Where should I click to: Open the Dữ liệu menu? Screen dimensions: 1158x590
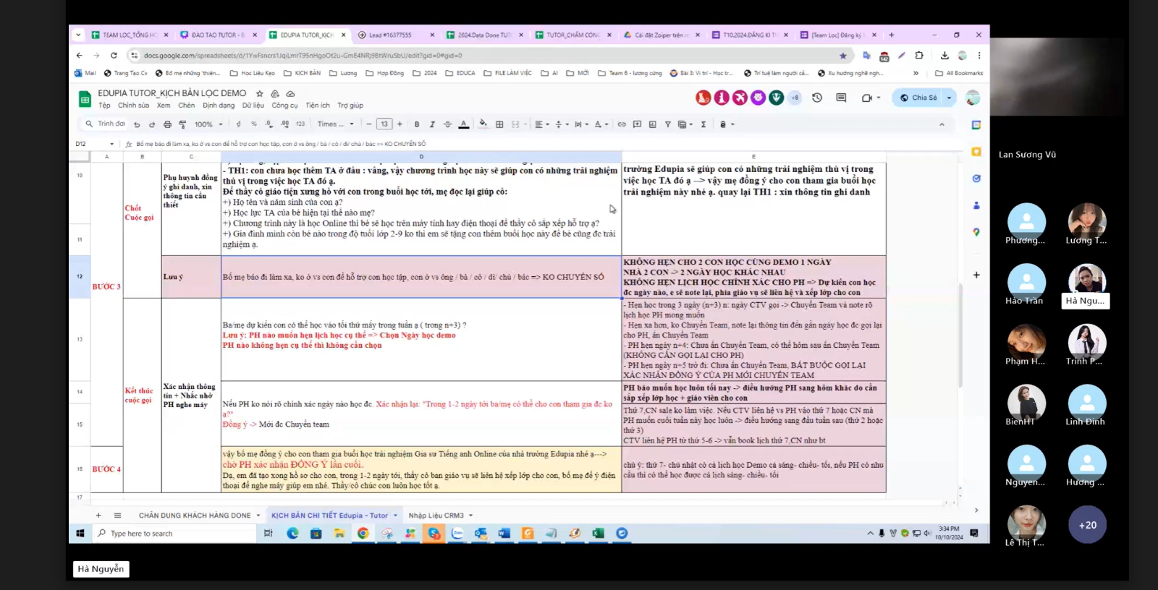coord(253,106)
